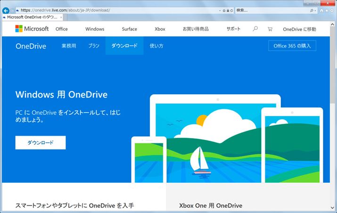Open the お買い得商品 menu item
The width and height of the screenshot is (337, 213).
[196, 29]
